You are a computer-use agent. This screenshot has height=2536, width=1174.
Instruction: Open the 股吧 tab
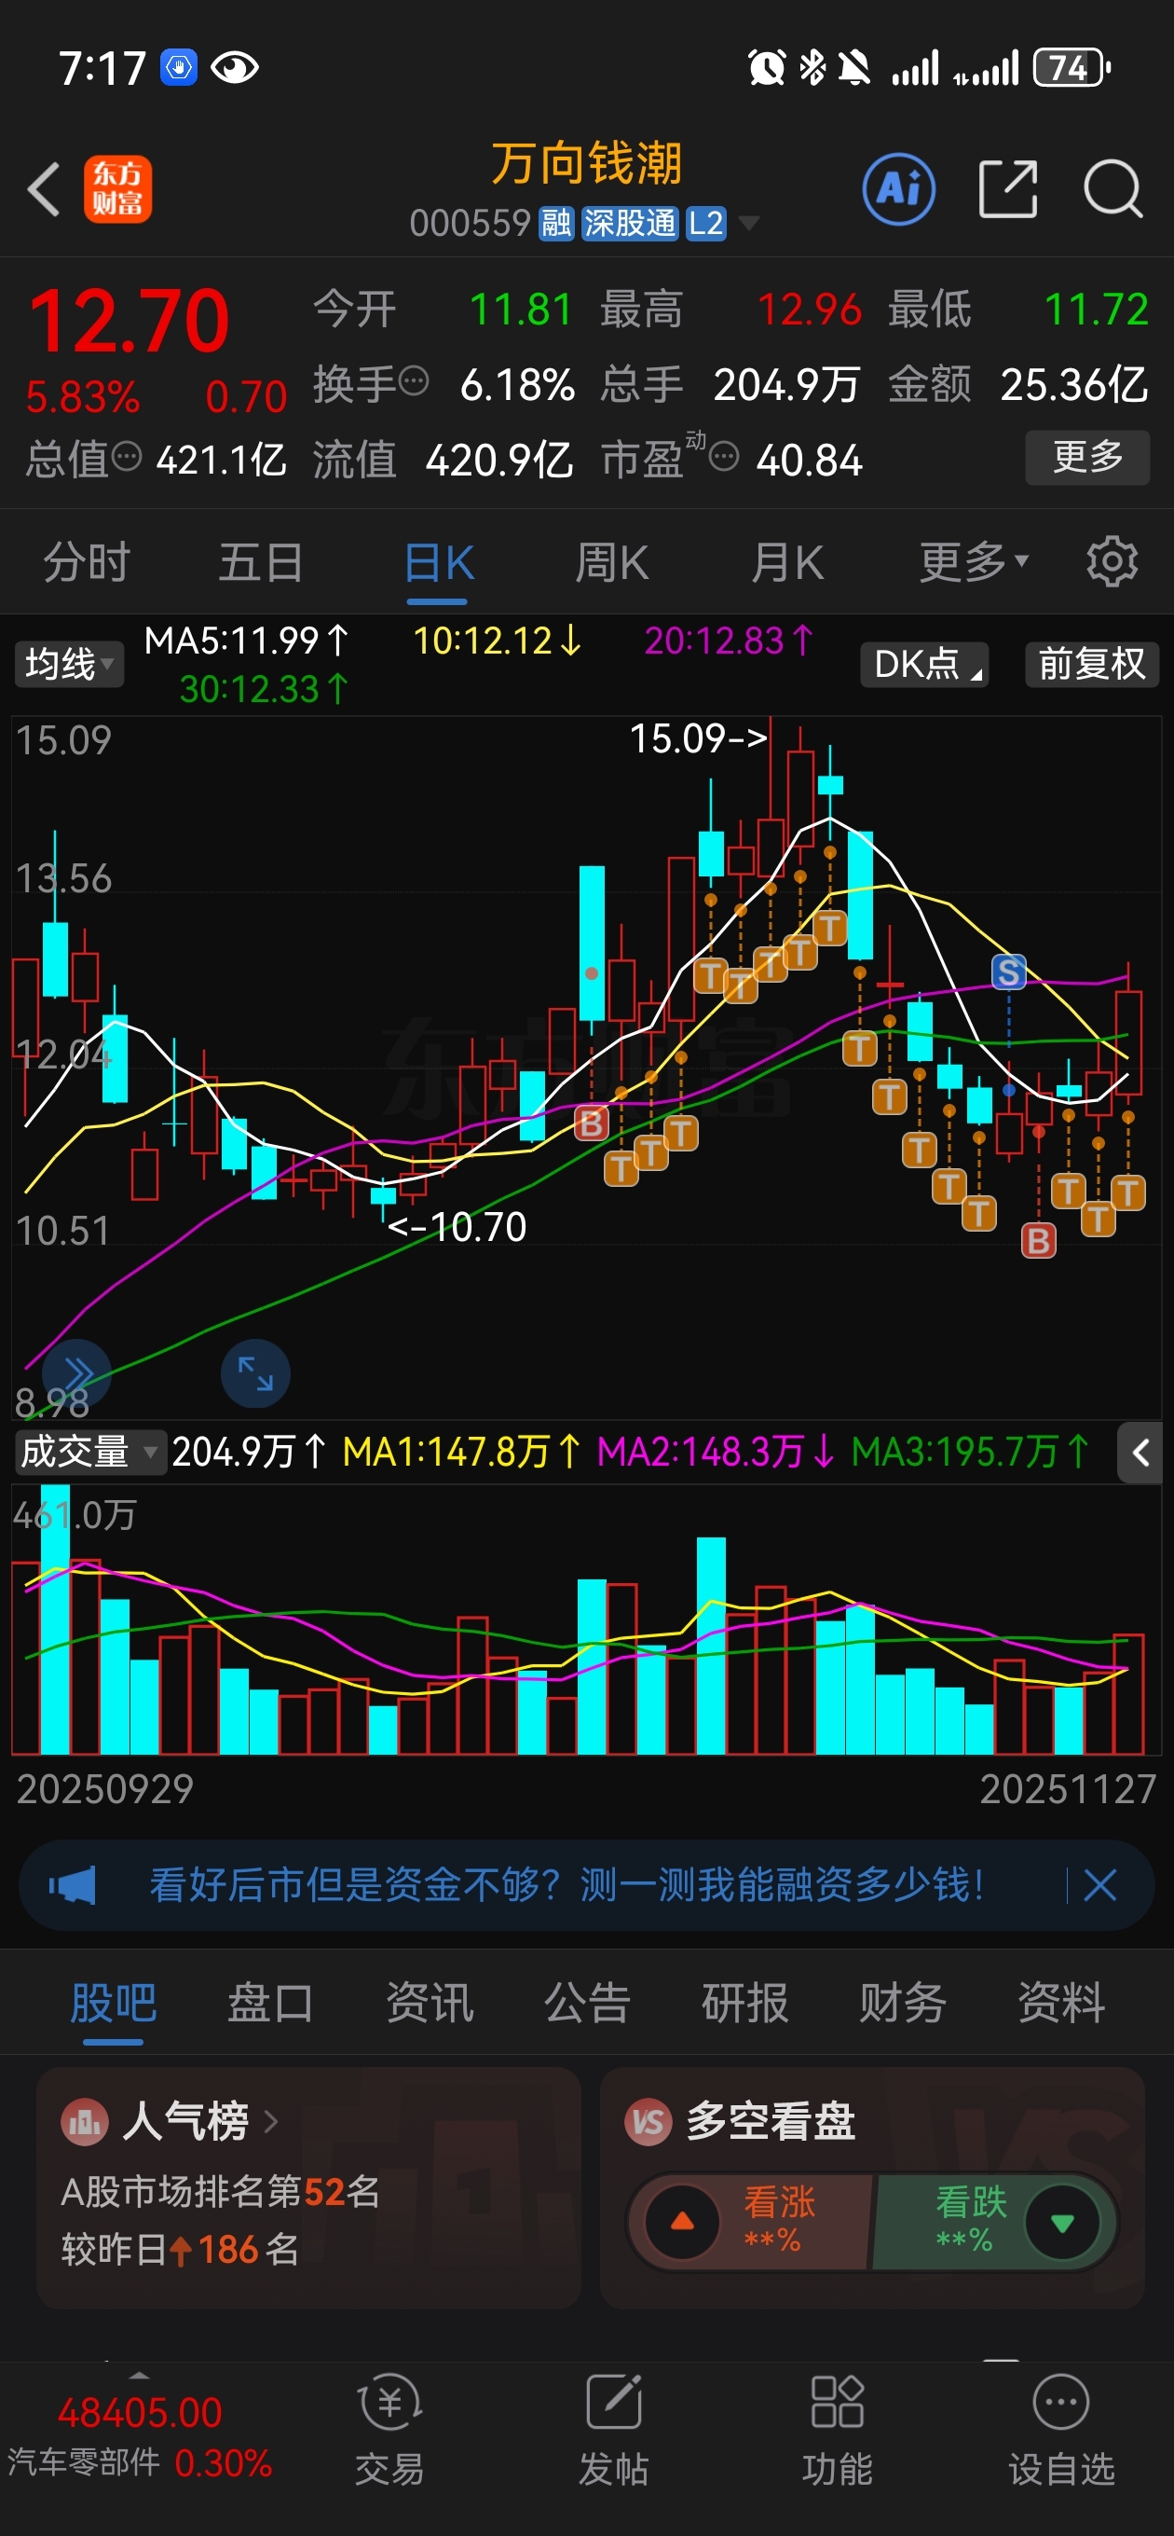pos(113,2003)
